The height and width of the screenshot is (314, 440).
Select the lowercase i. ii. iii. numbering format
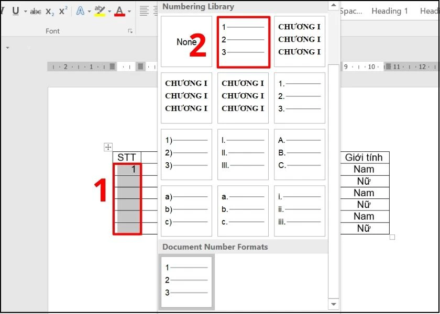click(300, 211)
